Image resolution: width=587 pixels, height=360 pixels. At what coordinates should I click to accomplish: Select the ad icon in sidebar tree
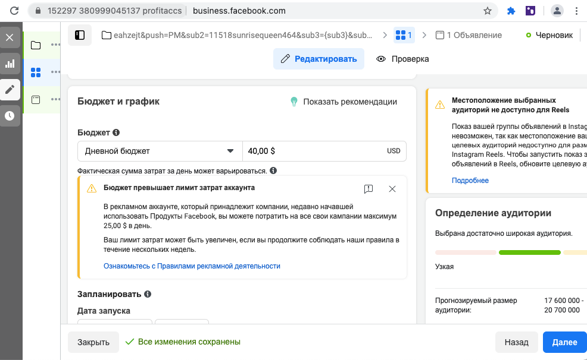(36, 100)
